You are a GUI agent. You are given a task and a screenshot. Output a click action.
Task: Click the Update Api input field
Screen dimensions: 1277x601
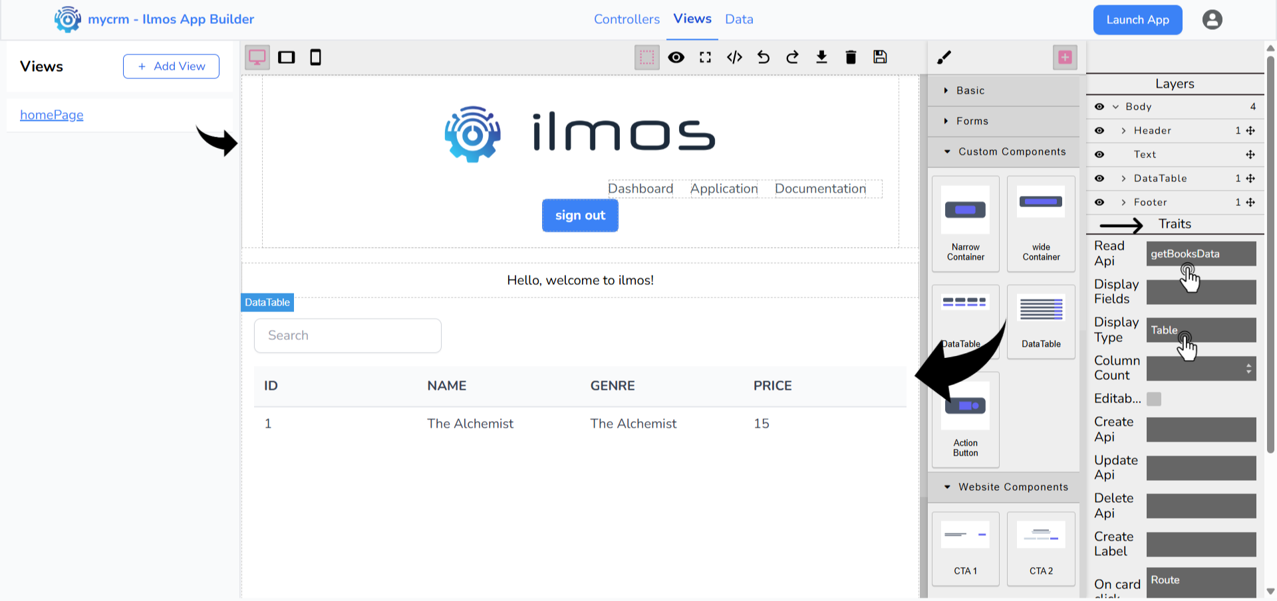coord(1201,468)
